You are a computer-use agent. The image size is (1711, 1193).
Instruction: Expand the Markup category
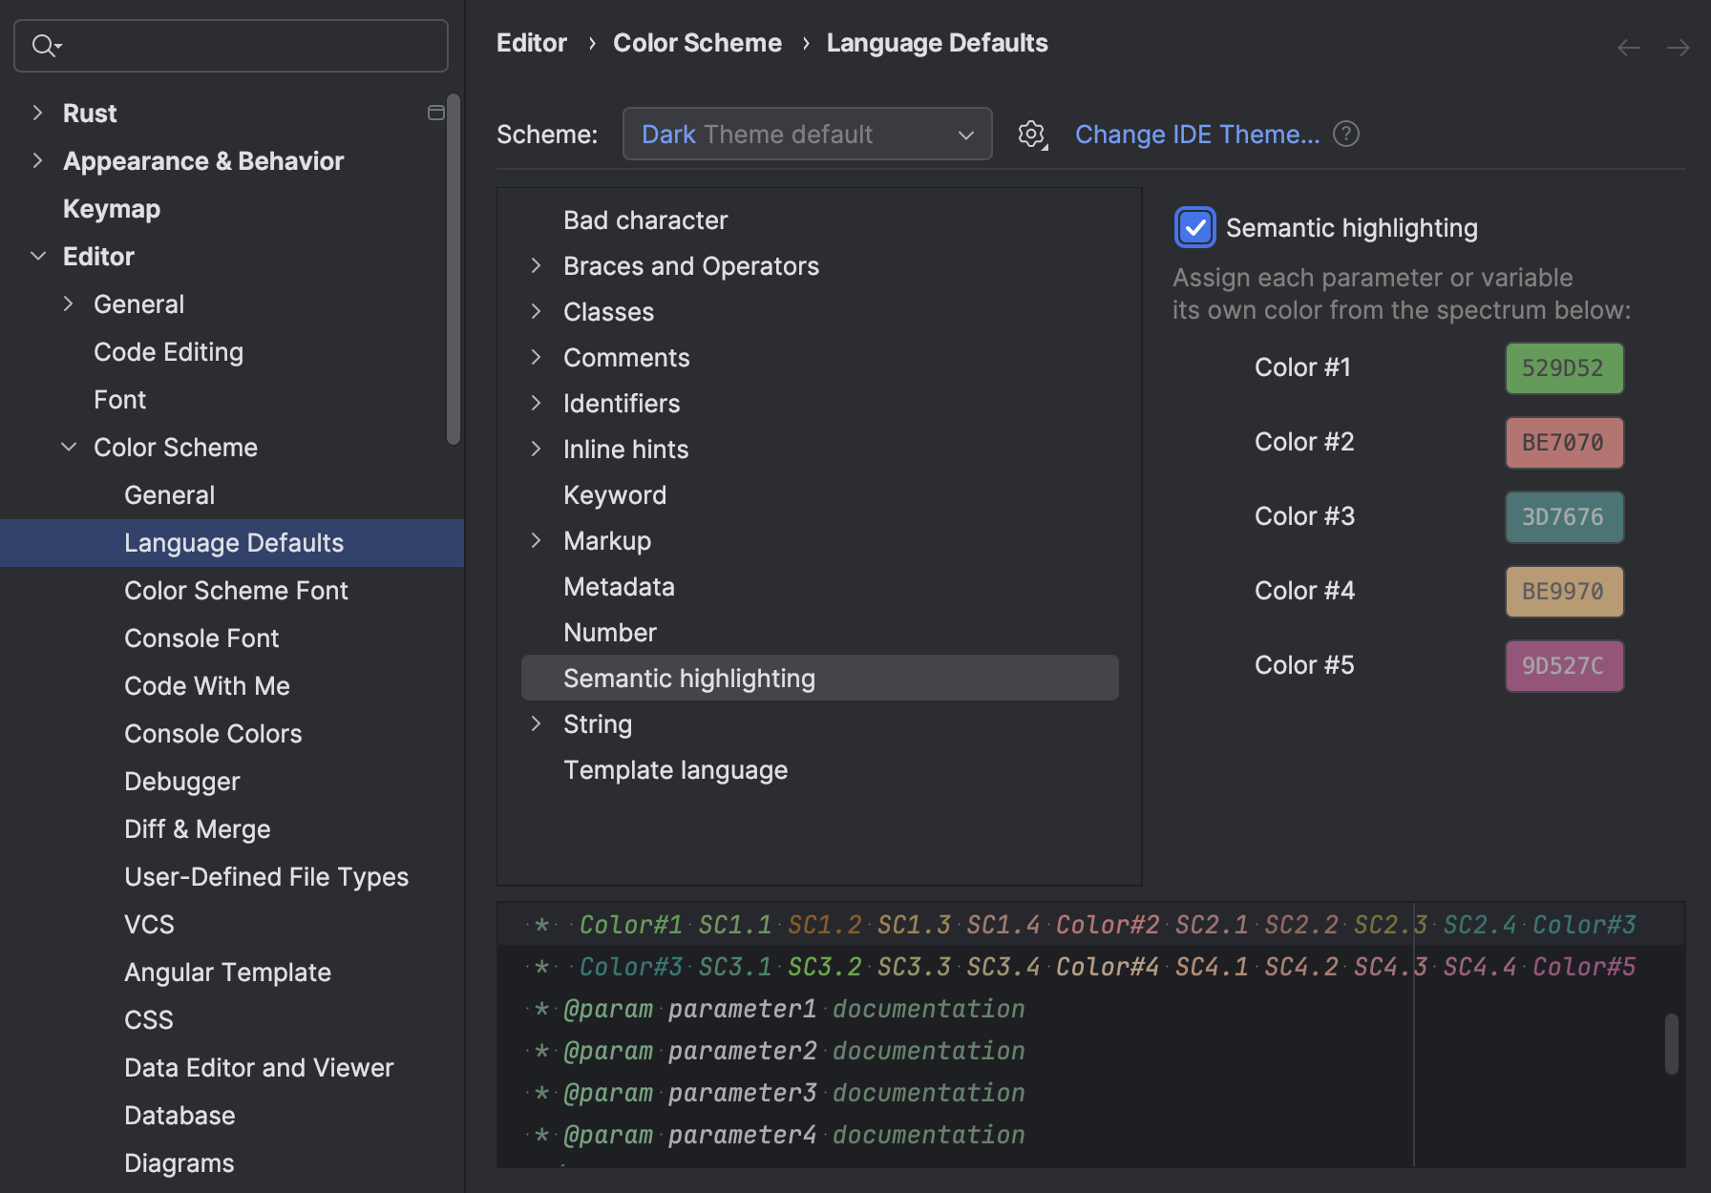(536, 540)
